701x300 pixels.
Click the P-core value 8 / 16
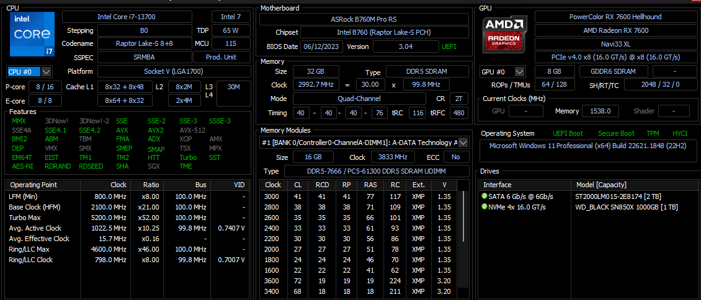point(45,87)
